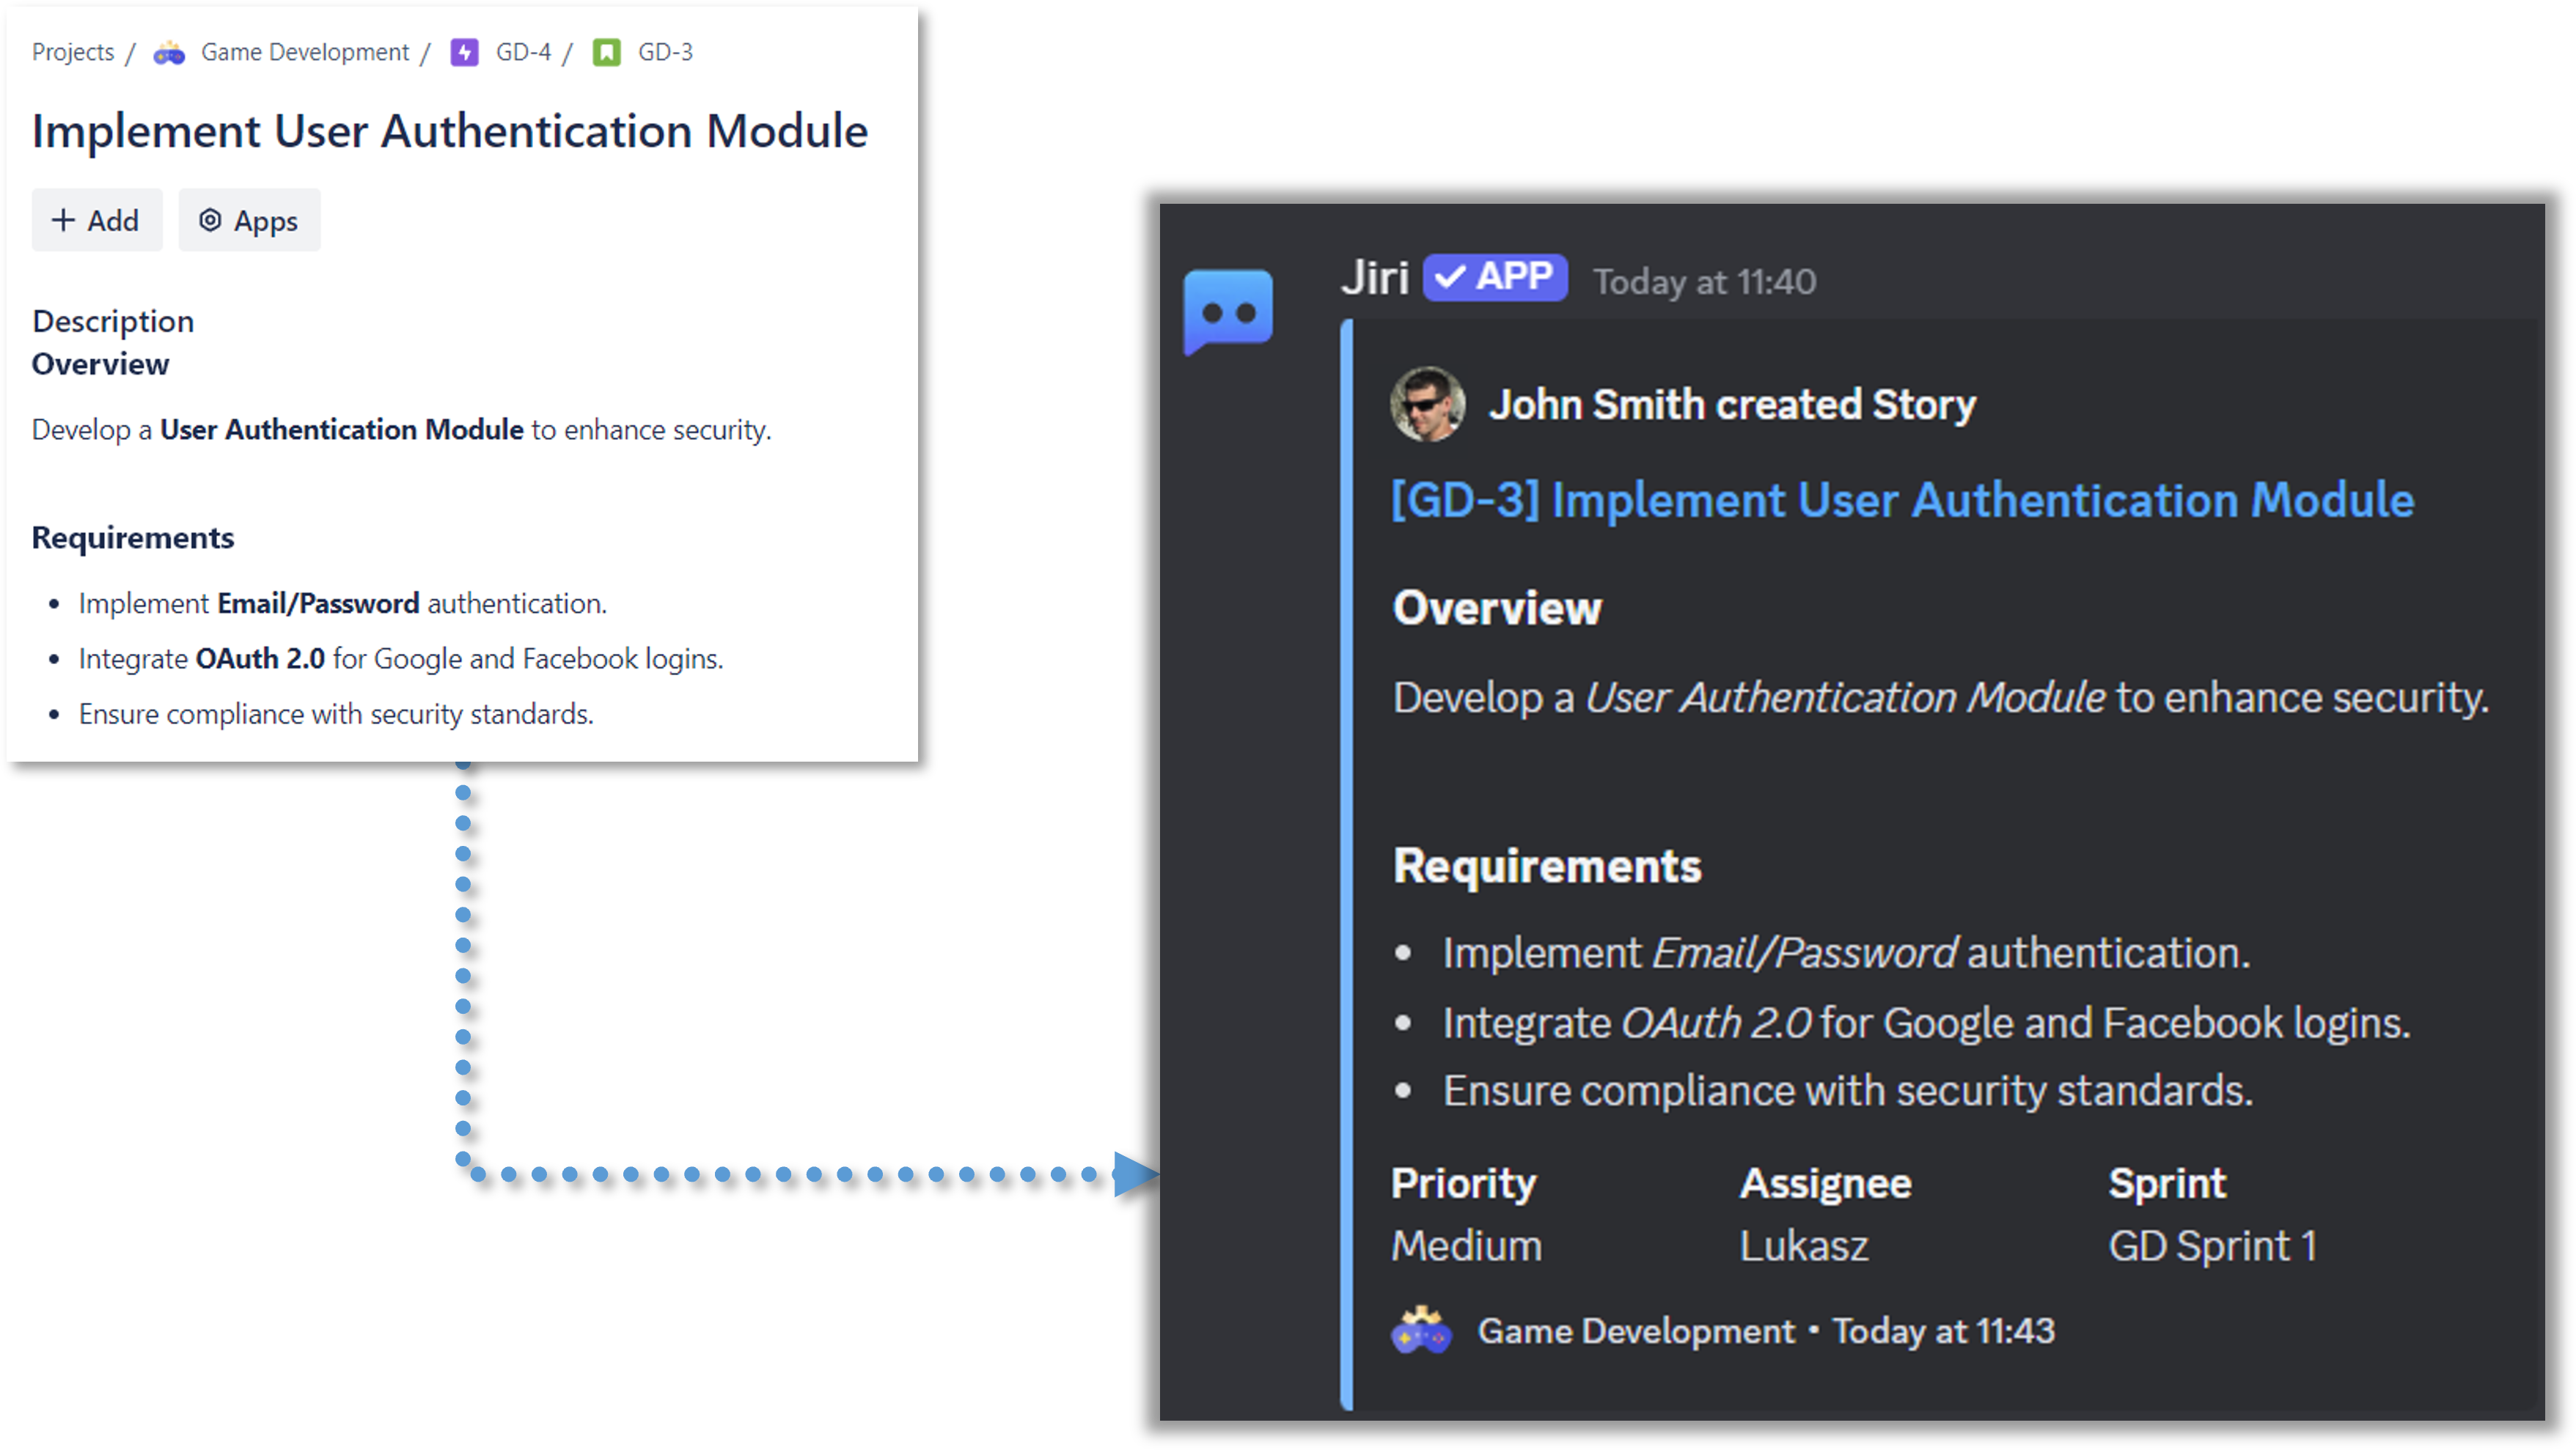Click the Apps button
The width and height of the screenshot is (2576, 1450).
[x=249, y=220]
